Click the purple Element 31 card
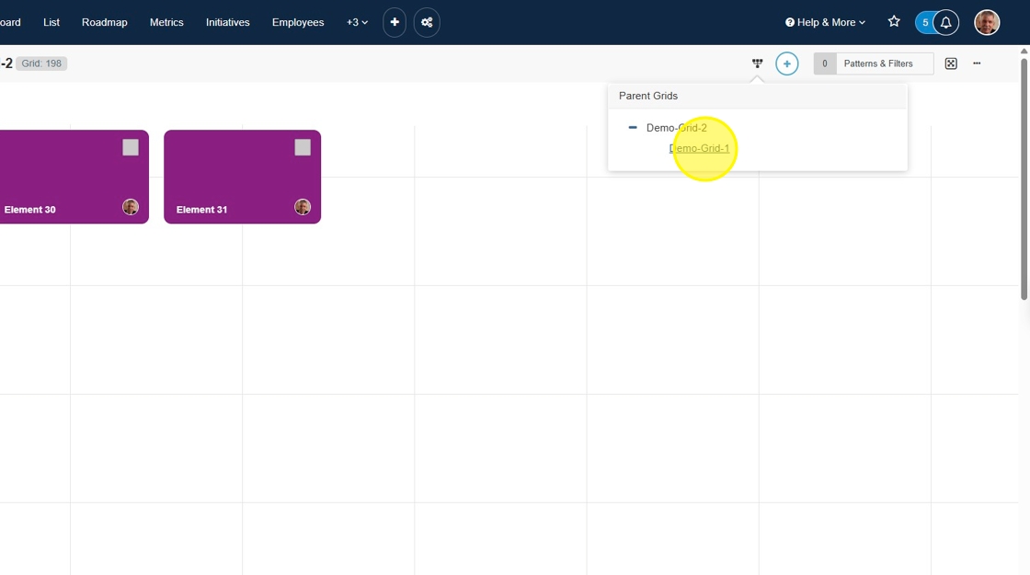Viewport: 1030px width, 575px height. point(230,177)
